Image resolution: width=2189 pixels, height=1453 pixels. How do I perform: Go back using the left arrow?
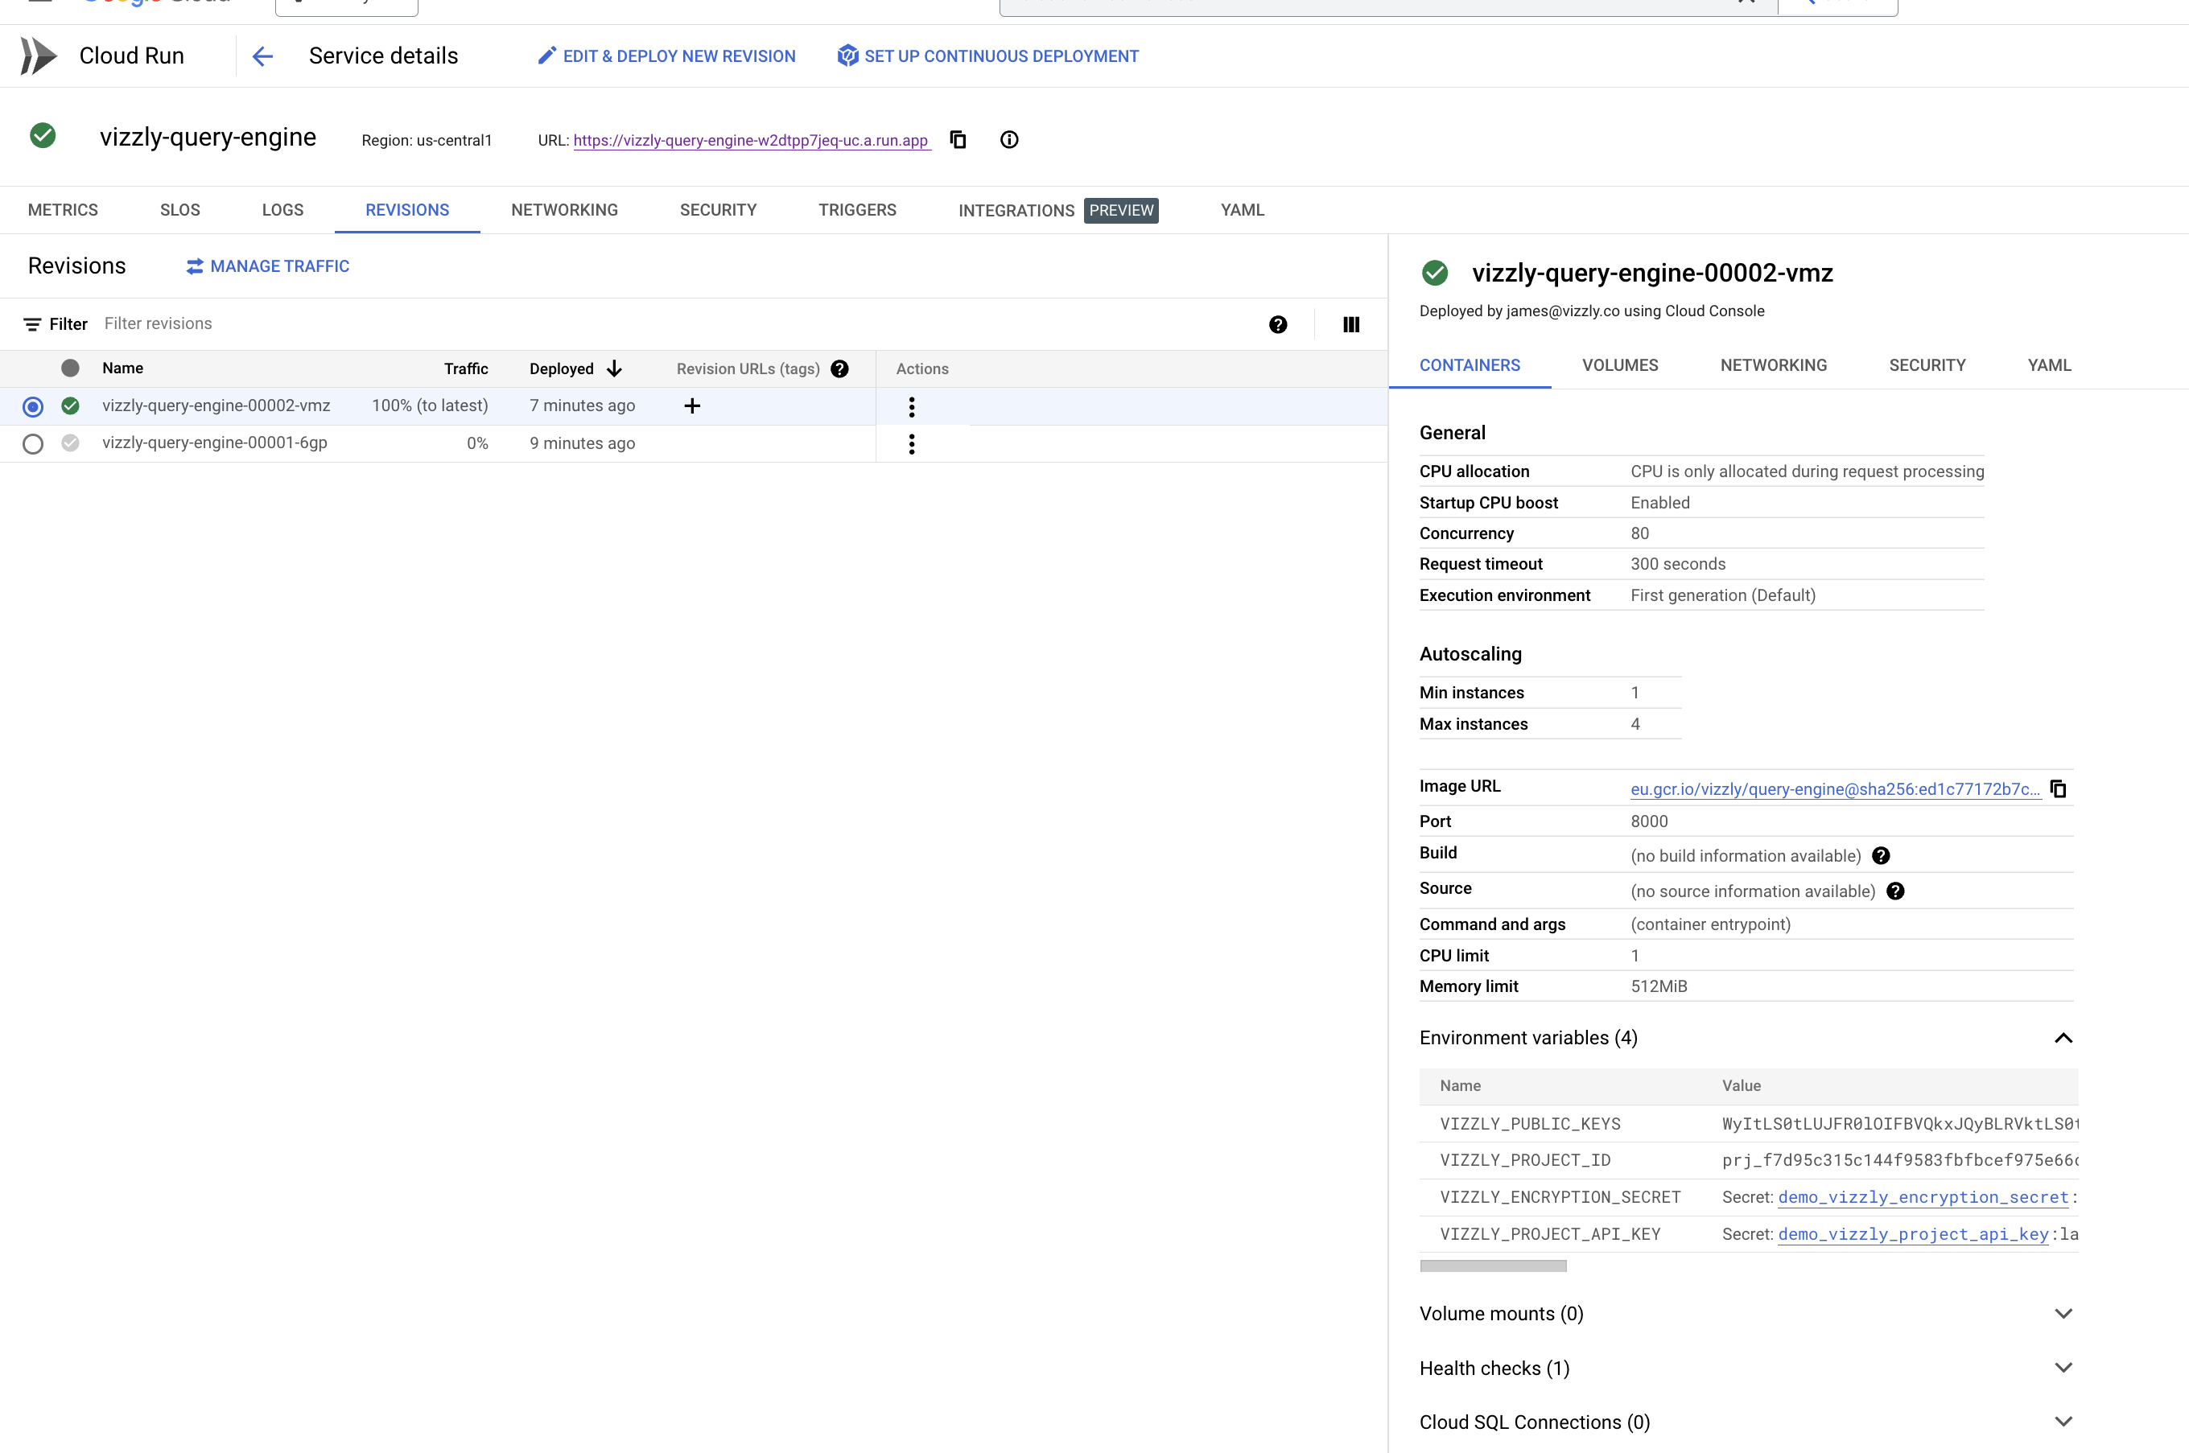(x=262, y=56)
